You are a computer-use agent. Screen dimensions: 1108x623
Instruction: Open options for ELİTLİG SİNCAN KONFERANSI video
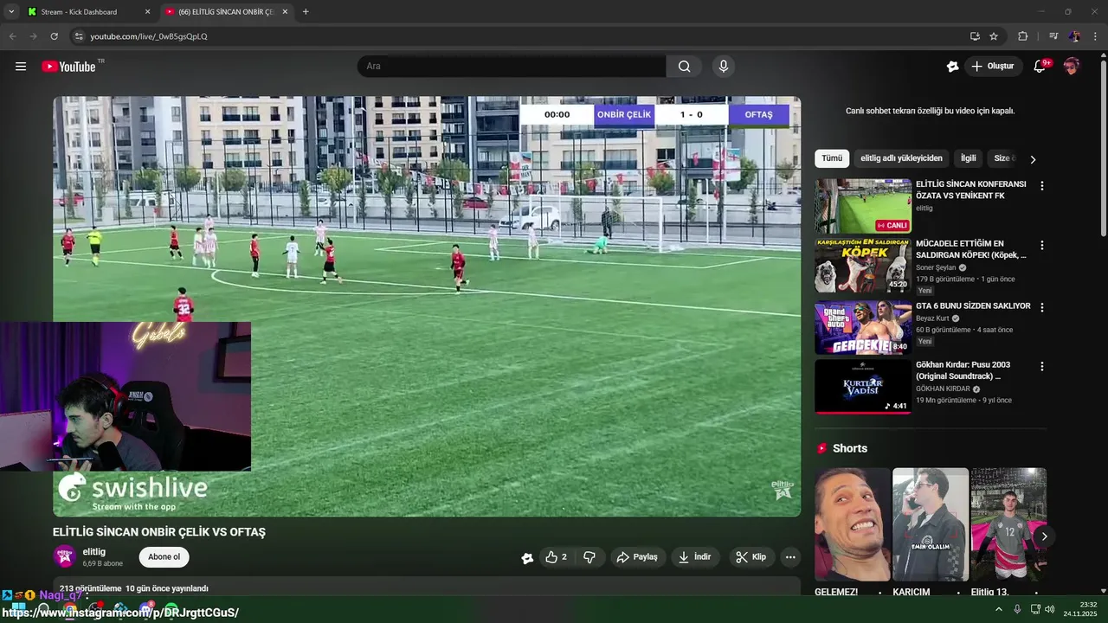click(1041, 186)
